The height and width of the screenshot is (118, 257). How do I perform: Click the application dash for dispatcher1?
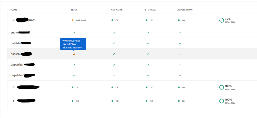click(180, 65)
